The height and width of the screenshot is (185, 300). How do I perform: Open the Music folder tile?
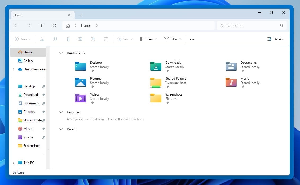242,83
